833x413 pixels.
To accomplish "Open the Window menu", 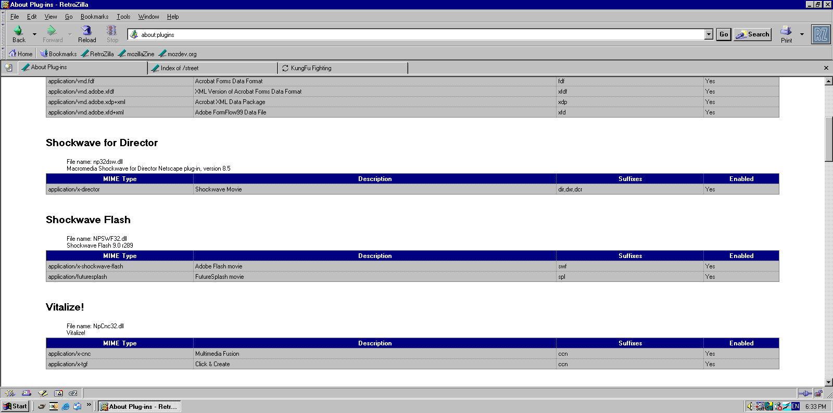I will [x=148, y=17].
